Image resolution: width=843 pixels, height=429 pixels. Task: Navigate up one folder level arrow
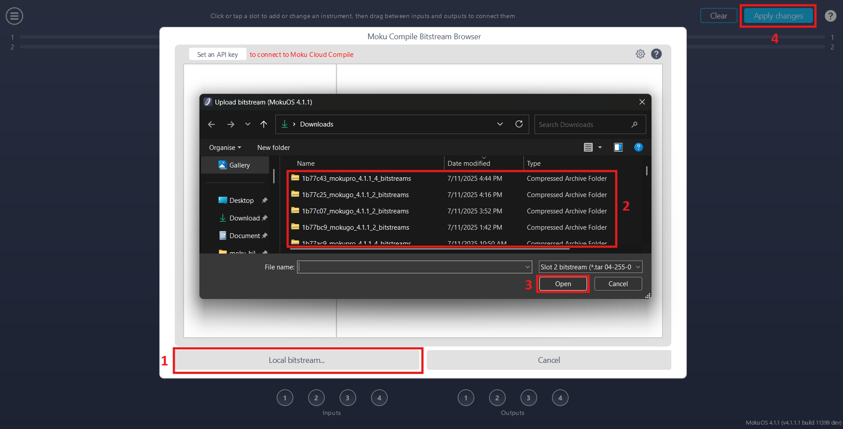pyautogui.click(x=263, y=124)
